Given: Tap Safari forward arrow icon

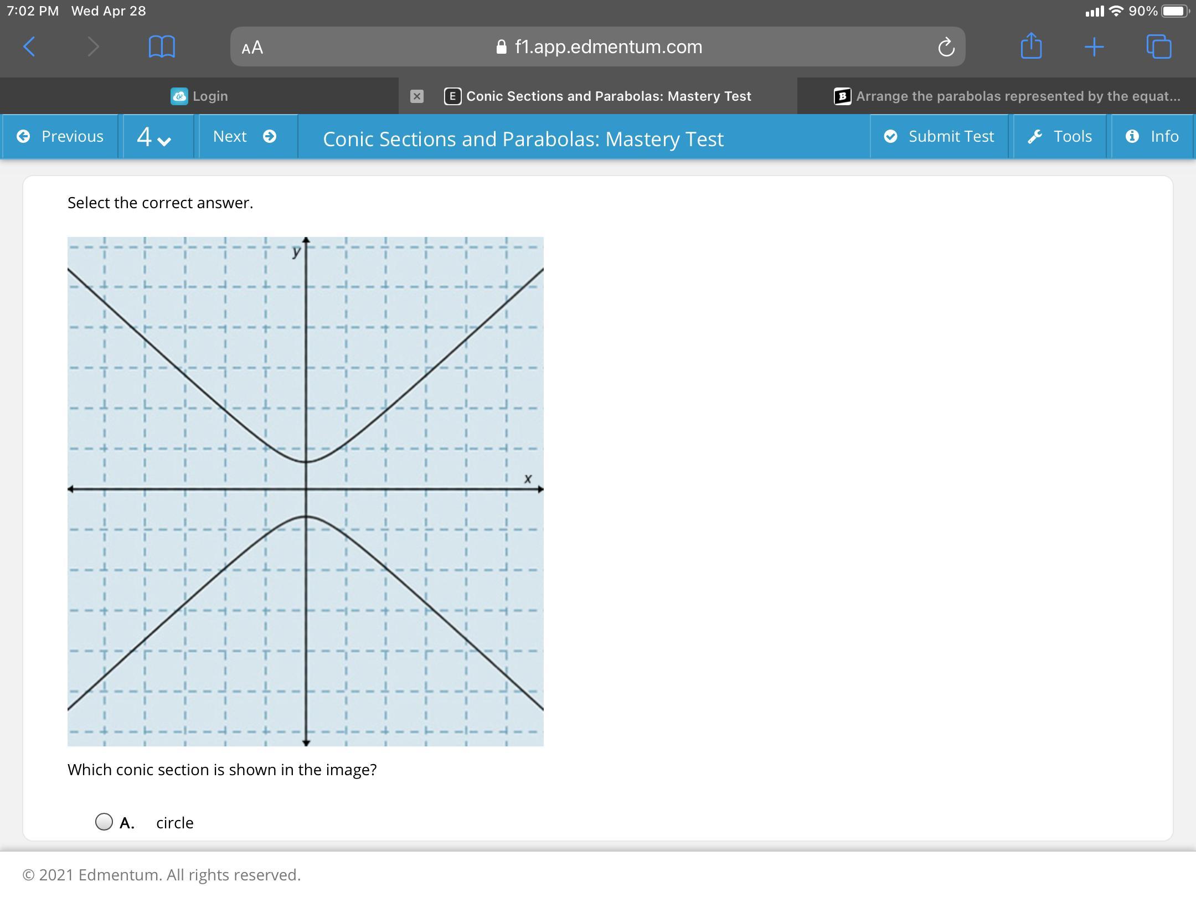Looking at the screenshot, I should (93, 47).
